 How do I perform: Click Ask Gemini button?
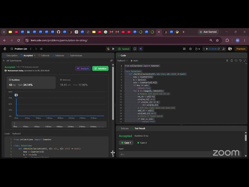[208, 32]
